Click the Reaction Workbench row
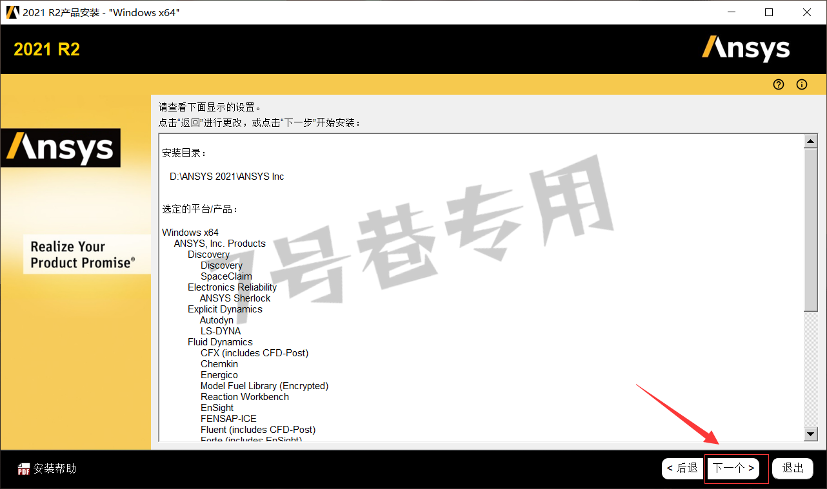This screenshot has width=827, height=489. click(244, 397)
